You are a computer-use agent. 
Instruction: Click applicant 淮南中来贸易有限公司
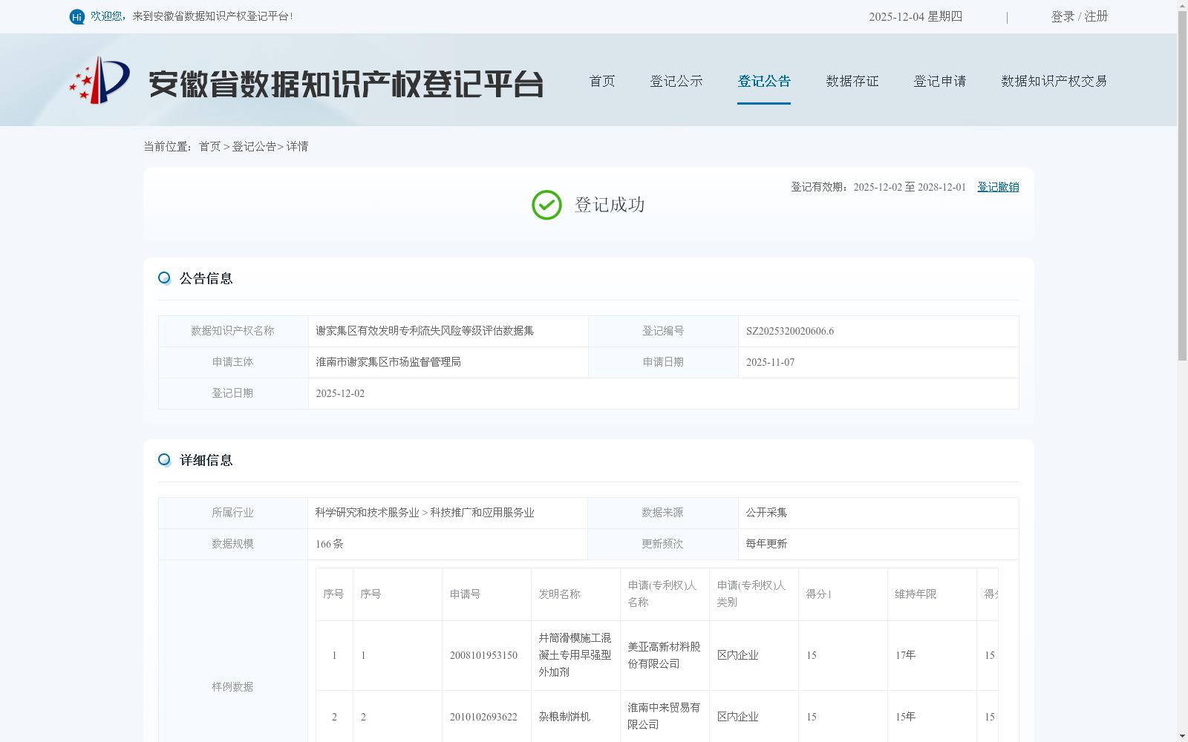pos(665,716)
